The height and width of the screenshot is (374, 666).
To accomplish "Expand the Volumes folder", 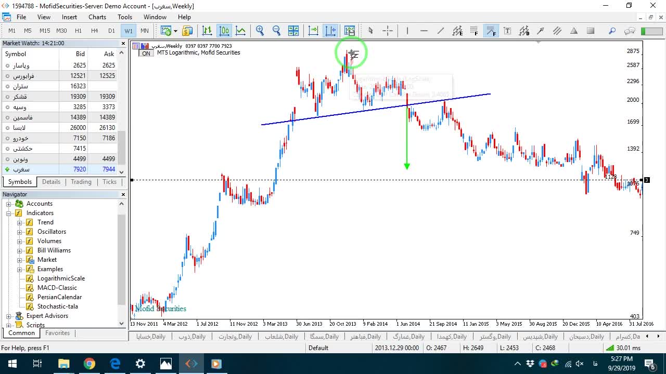I will pyautogui.click(x=20, y=241).
